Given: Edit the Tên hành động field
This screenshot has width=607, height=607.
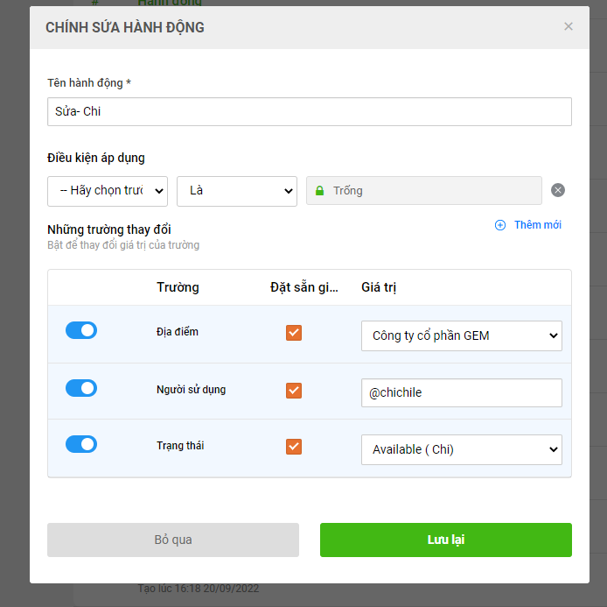Looking at the screenshot, I should pyautogui.click(x=310, y=111).
